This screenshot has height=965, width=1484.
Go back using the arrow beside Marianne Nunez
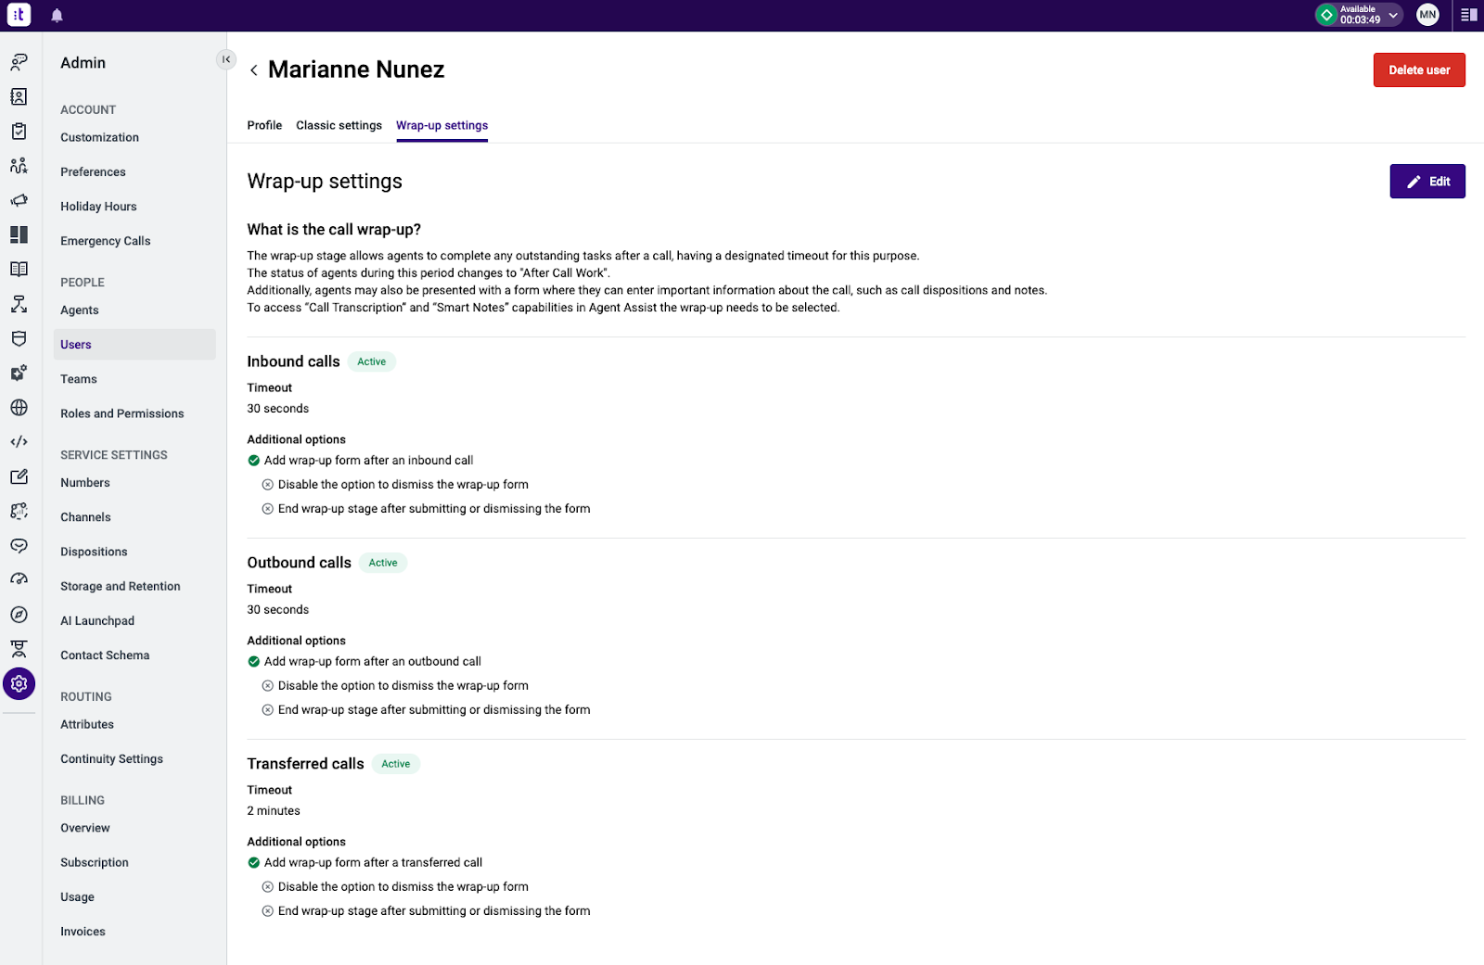pos(253,70)
